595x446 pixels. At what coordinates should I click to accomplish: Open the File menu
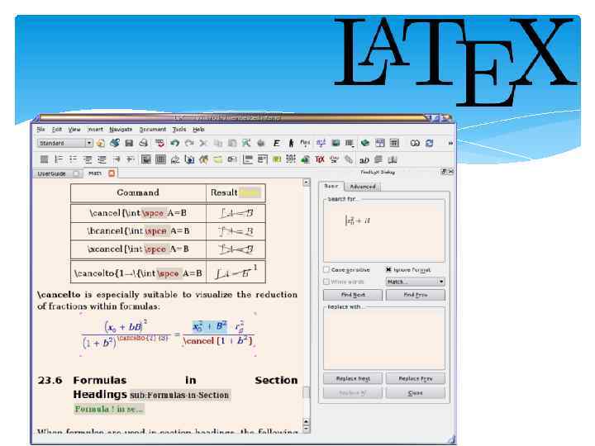click(41, 130)
